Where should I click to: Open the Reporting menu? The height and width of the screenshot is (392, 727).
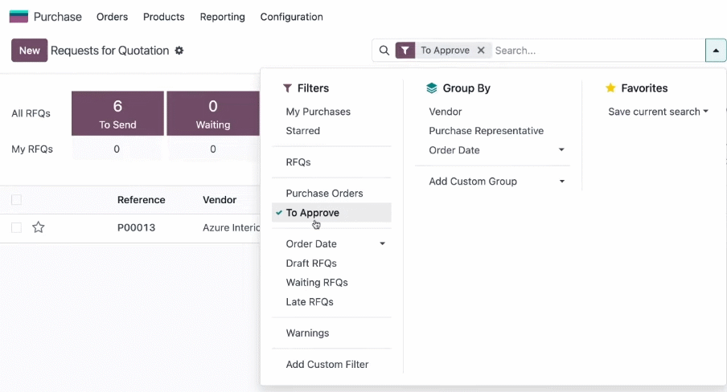[x=223, y=17]
